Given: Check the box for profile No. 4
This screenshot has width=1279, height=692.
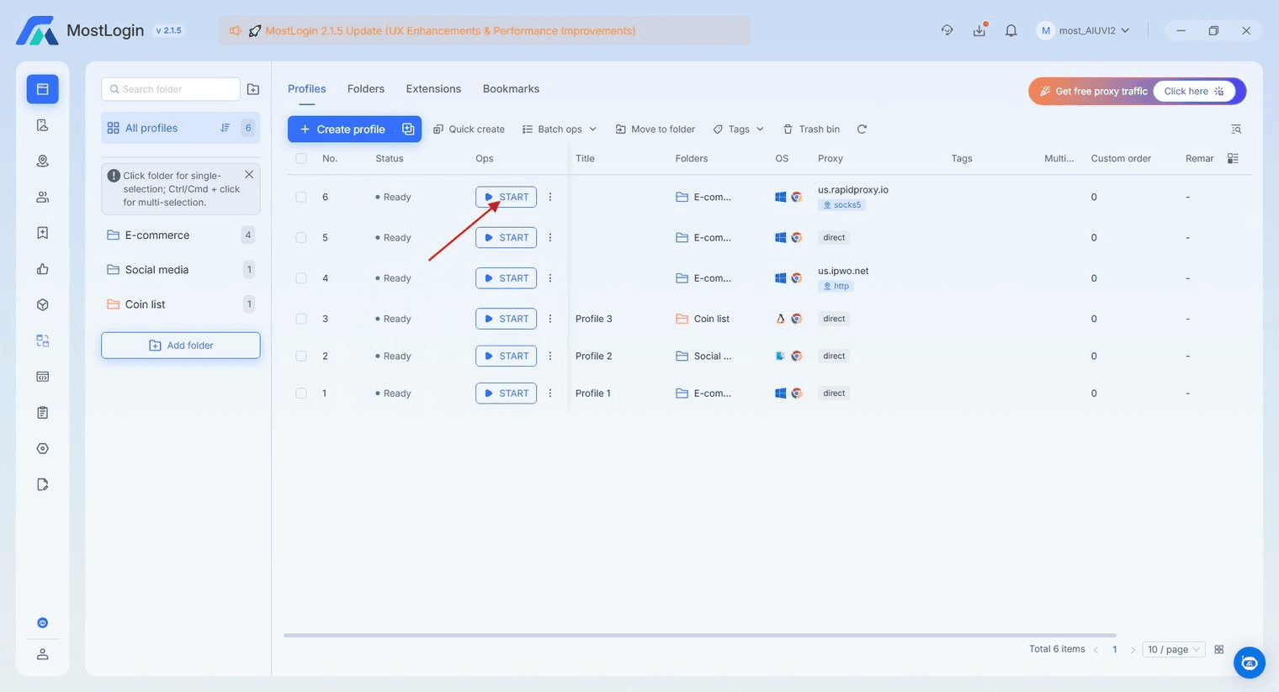Looking at the screenshot, I should [x=301, y=277].
